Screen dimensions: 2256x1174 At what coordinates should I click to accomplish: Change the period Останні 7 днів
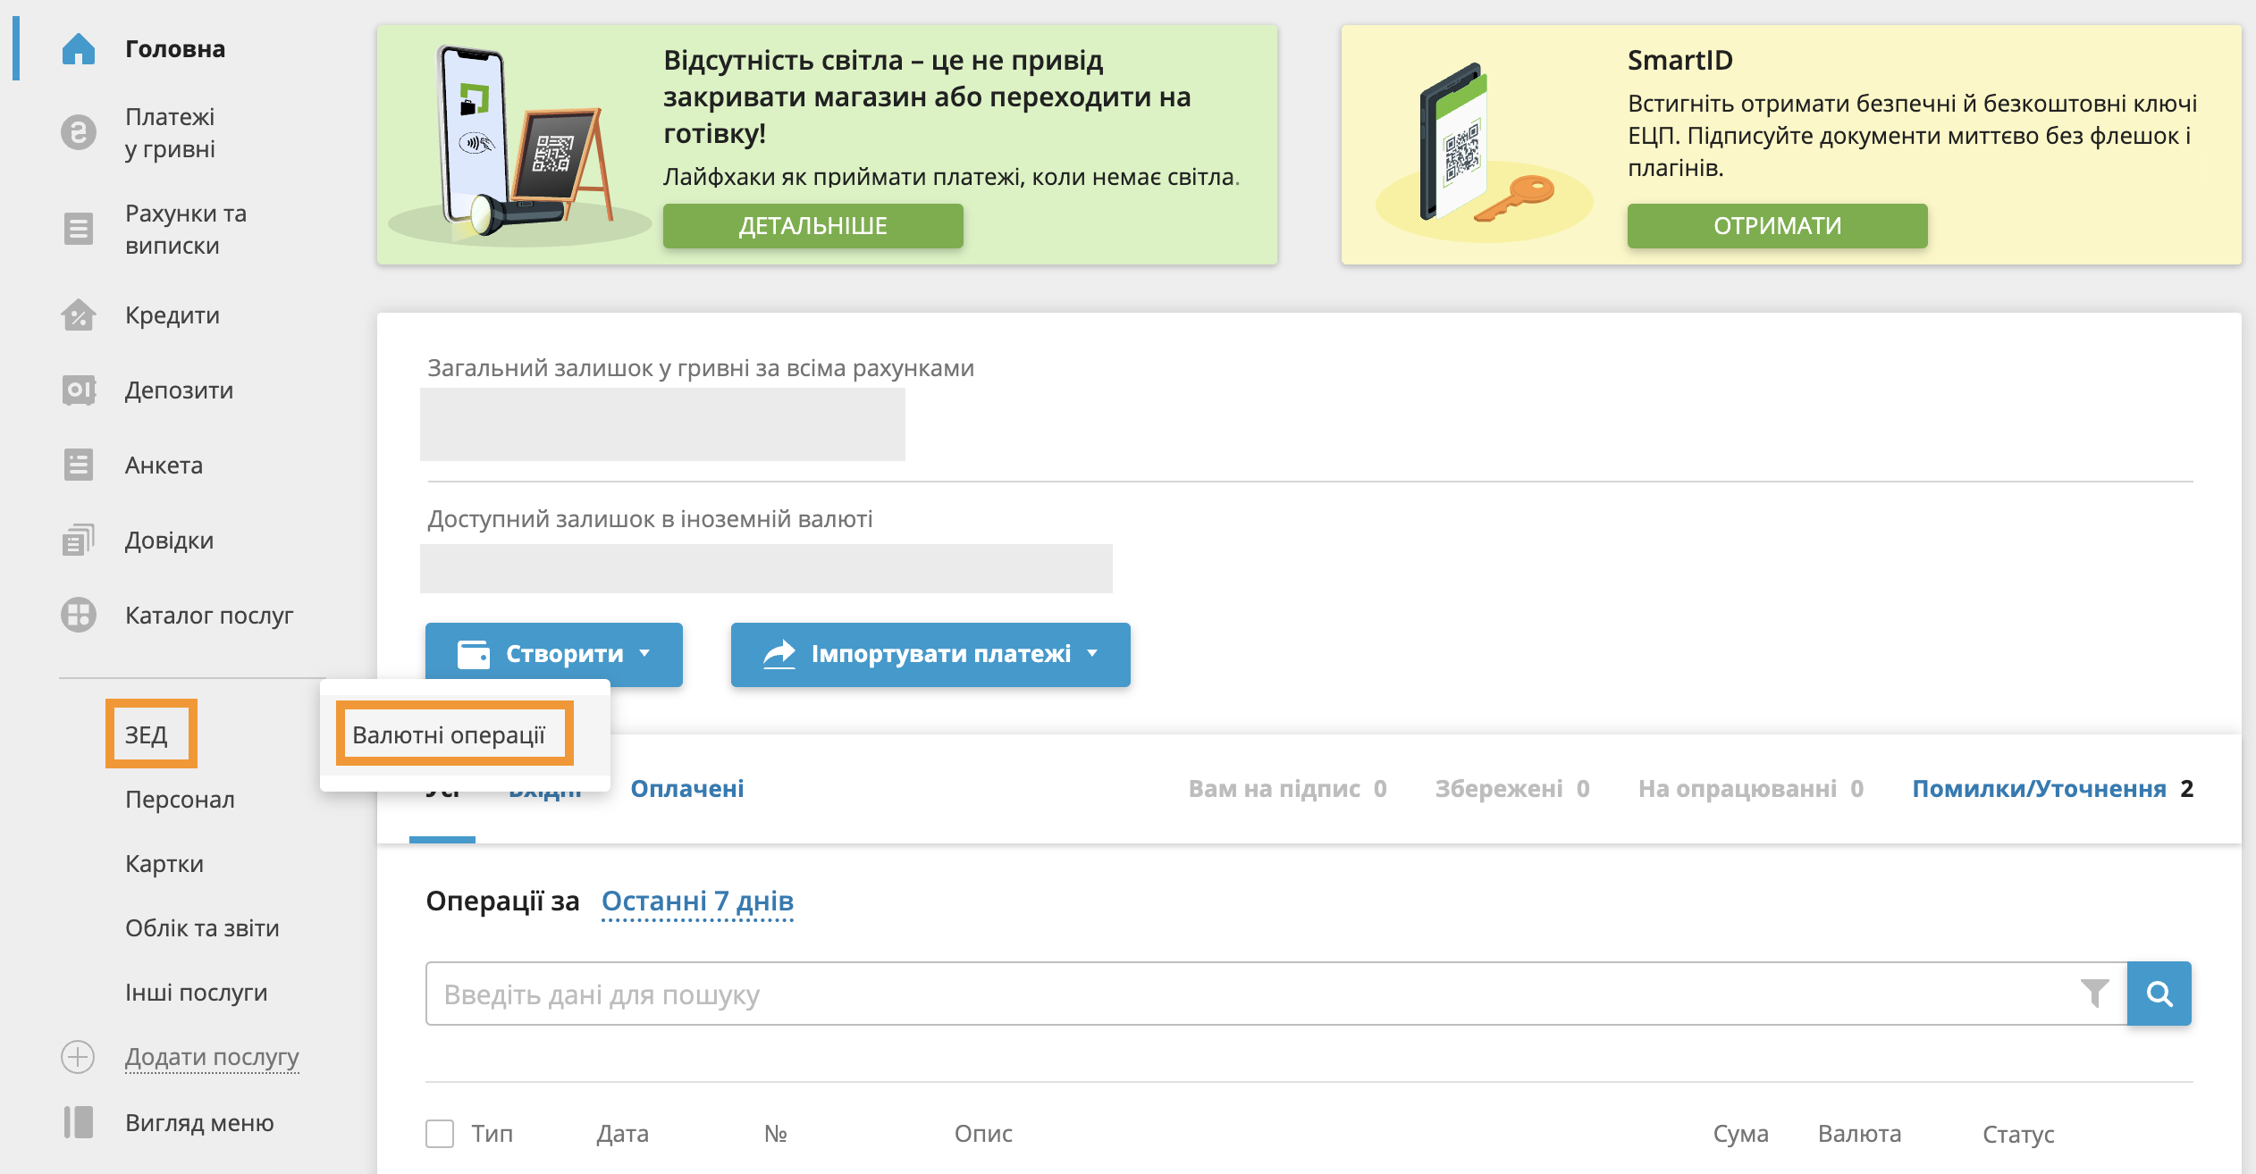(697, 901)
